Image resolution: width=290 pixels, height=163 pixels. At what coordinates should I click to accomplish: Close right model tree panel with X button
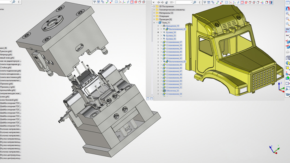click(x=154, y=2)
